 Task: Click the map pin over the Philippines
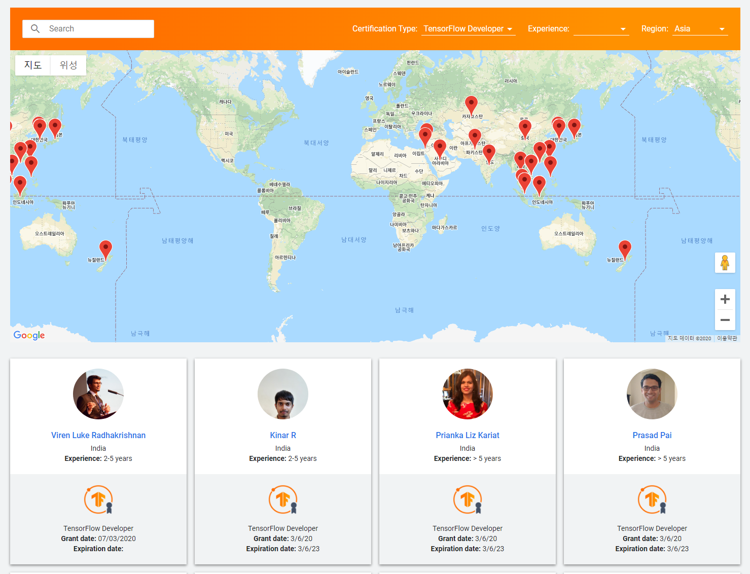point(550,165)
